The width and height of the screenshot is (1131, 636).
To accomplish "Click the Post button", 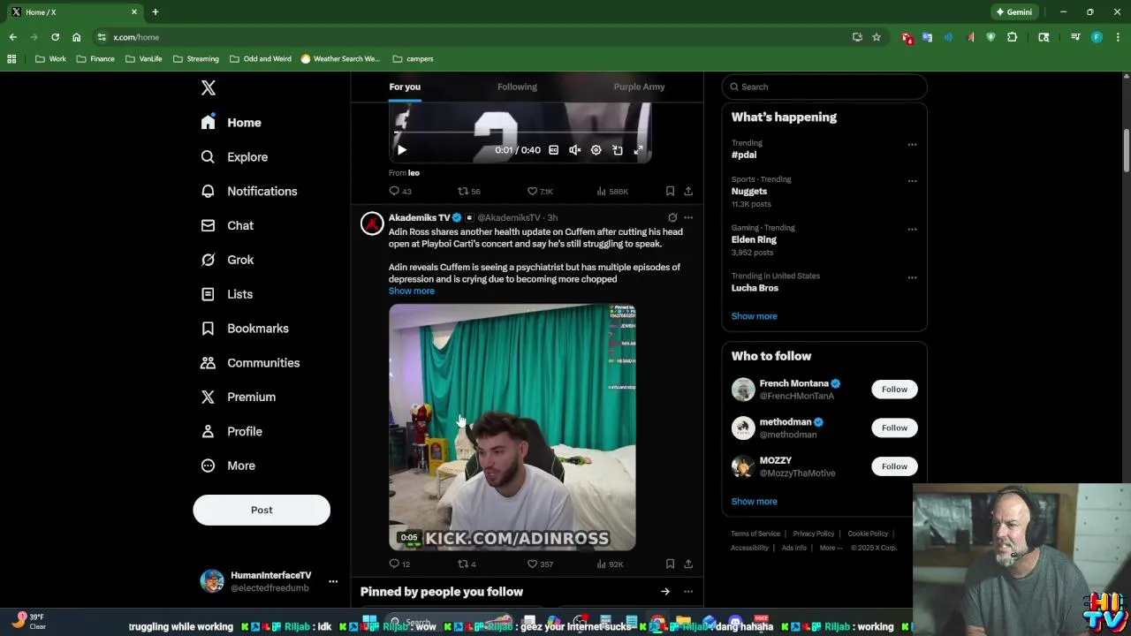I will 262,510.
